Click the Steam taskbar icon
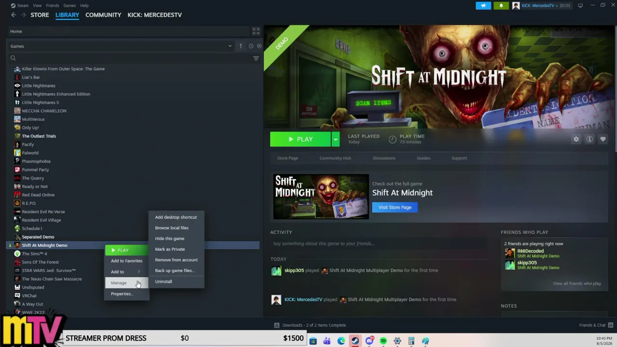The height and width of the screenshot is (347, 617). 355,341
